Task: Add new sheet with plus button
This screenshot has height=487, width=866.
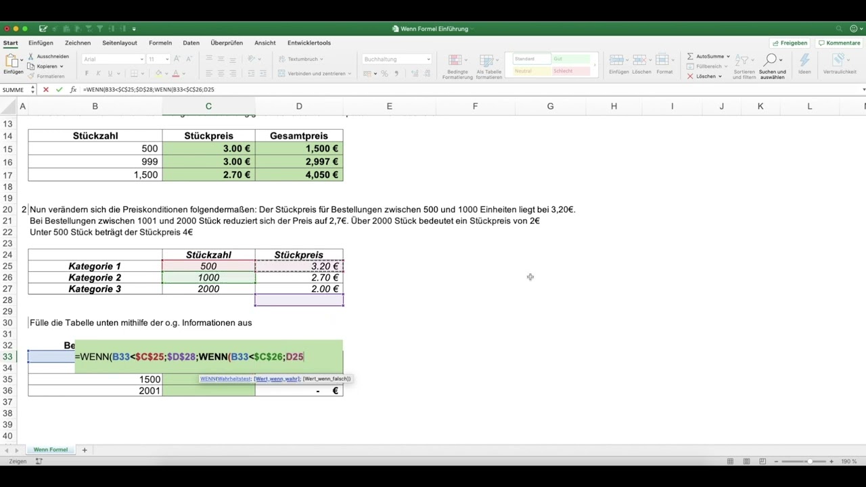Action: [85, 450]
